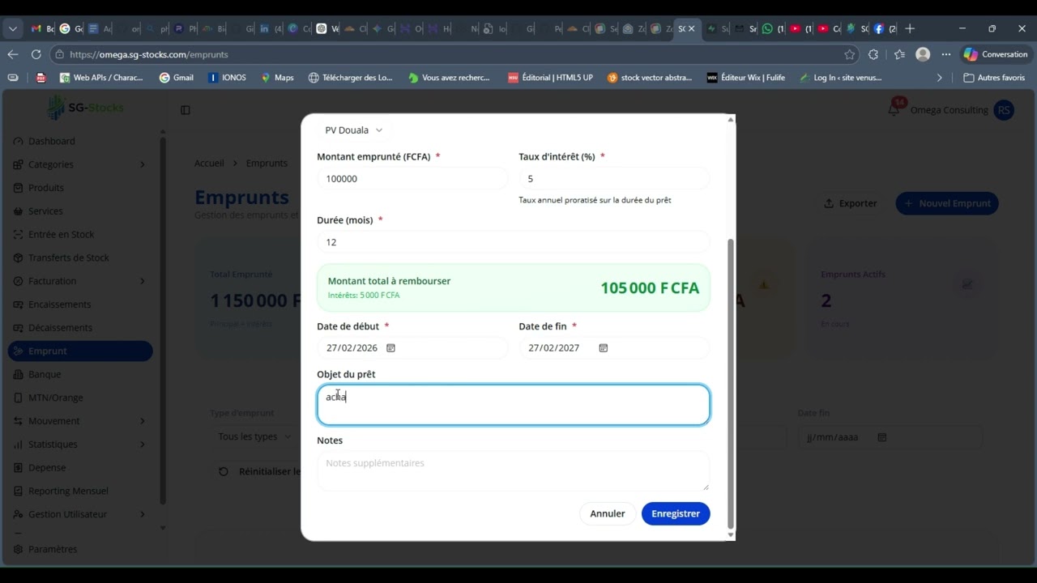Click the Taux d'intérêt field
Image resolution: width=1037 pixels, height=583 pixels.
coord(614,179)
